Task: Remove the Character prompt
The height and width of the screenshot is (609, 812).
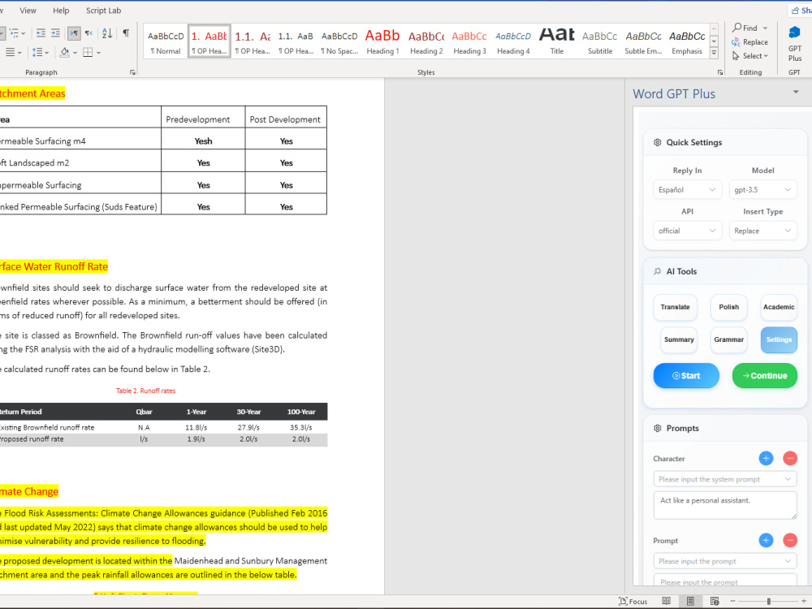Action: [790, 458]
